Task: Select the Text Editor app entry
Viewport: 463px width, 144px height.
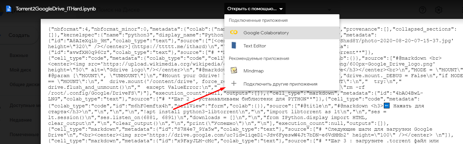Action: [x=282, y=46]
